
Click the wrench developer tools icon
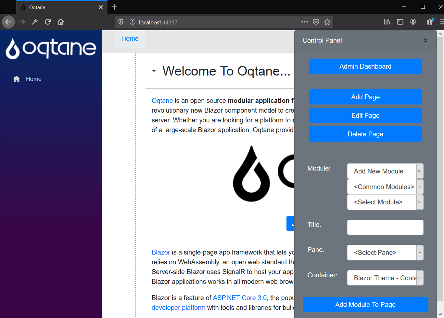[35, 22]
